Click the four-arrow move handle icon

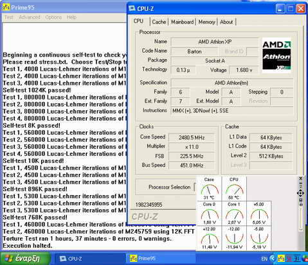pyautogui.click(x=300, y=193)
